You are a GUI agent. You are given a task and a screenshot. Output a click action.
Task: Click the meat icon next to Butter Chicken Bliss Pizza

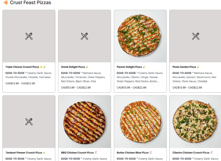click(151, 153)
